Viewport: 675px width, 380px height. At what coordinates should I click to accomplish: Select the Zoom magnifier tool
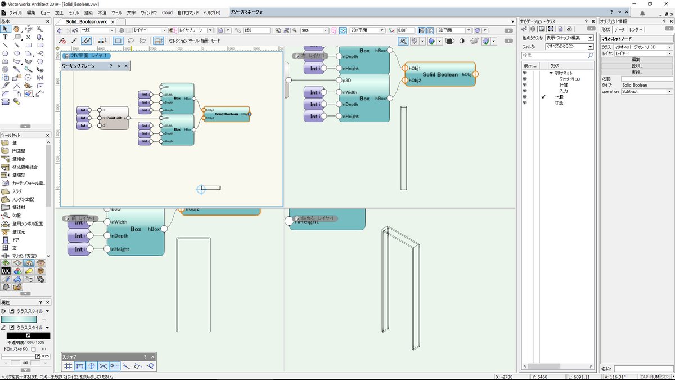coord(40,29)
